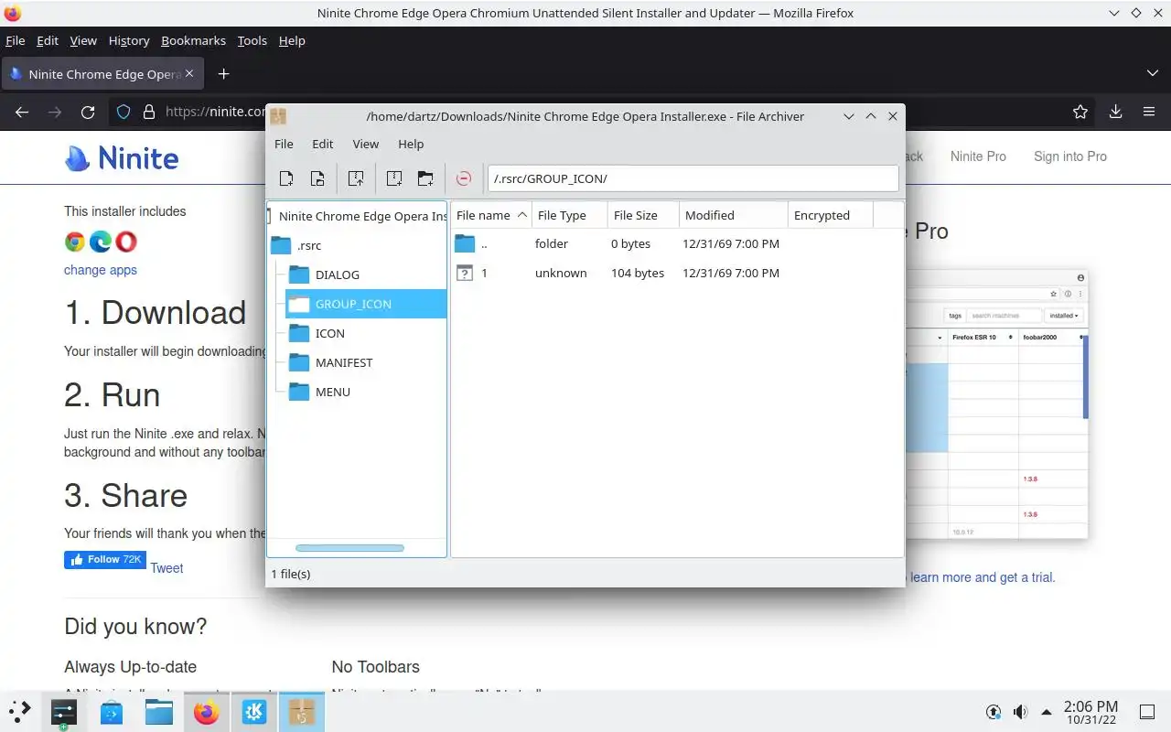1171x732 pixels.
Task: Open Firefox History menu
Action: pyautogui.click(x=129, y=40)
